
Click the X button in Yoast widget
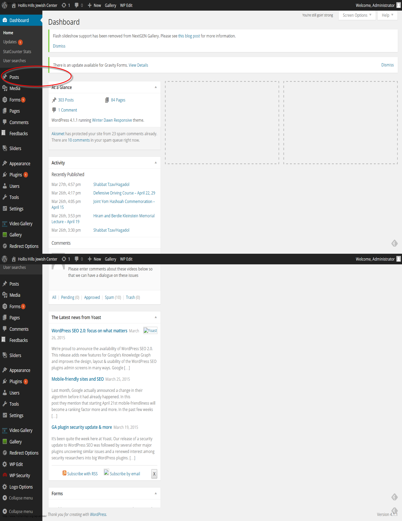pyautogui.click(x=154, y=474)
